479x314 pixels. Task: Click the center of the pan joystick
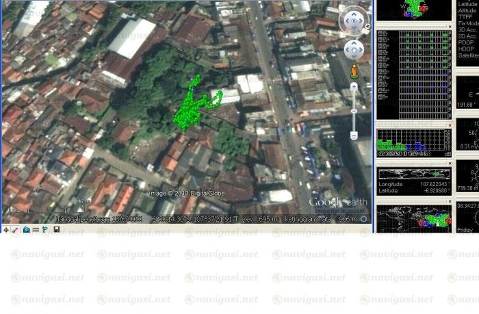click(x=354, y=49)
